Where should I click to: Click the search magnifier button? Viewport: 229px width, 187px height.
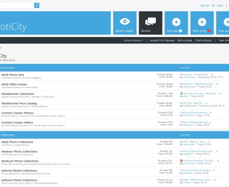(37, 5)
